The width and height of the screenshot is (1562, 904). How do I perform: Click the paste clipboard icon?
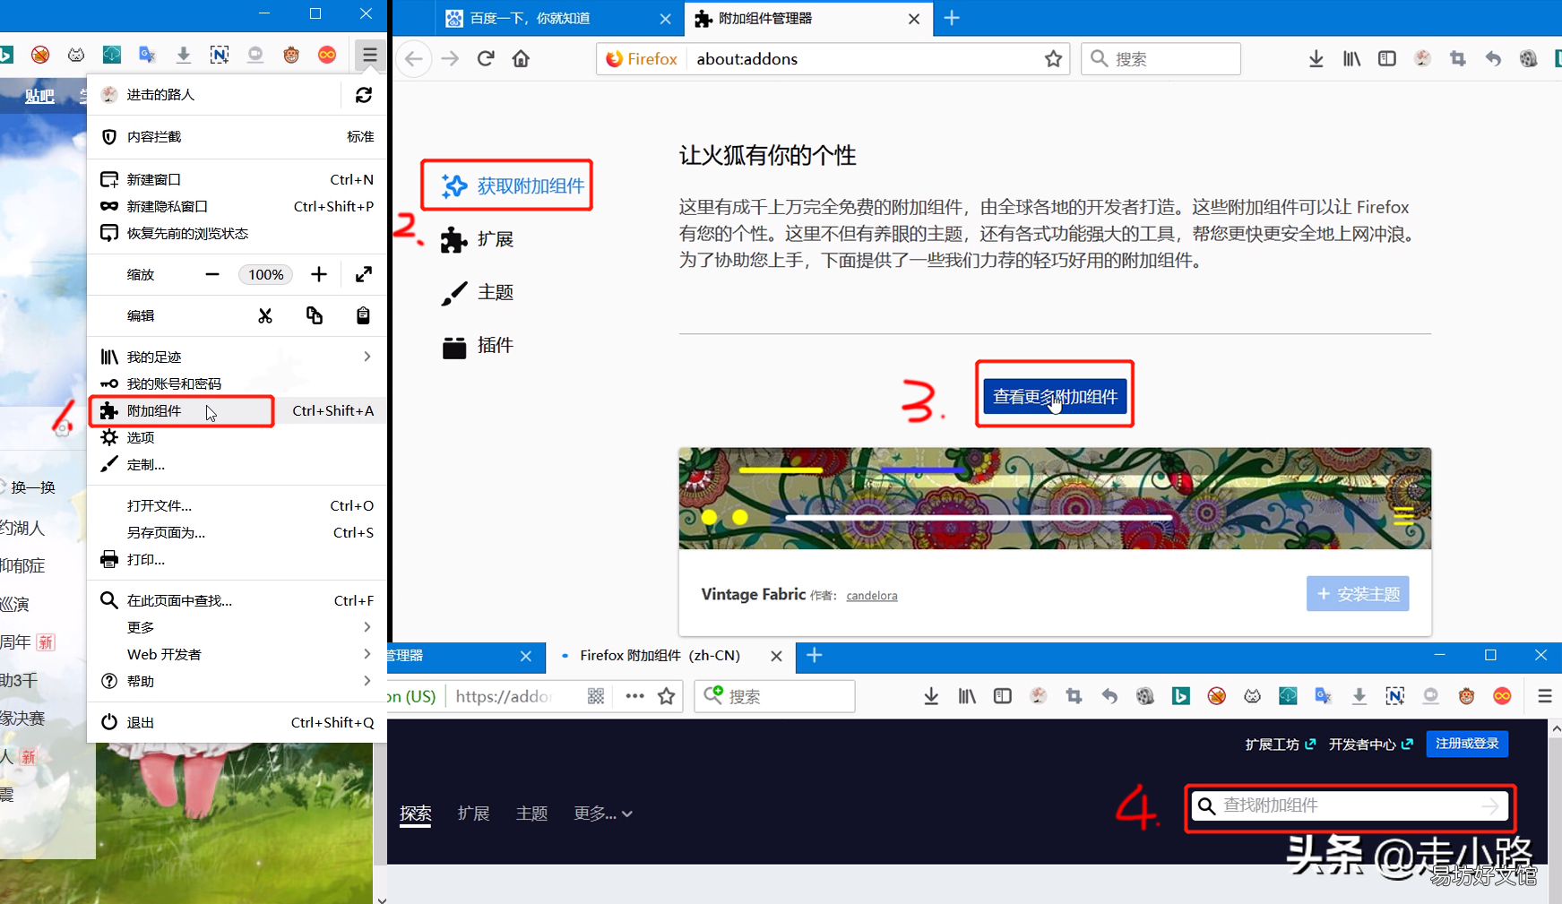pos(363,315)
